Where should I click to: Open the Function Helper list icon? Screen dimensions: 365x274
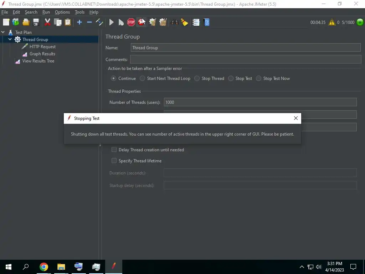pos(196,22)
